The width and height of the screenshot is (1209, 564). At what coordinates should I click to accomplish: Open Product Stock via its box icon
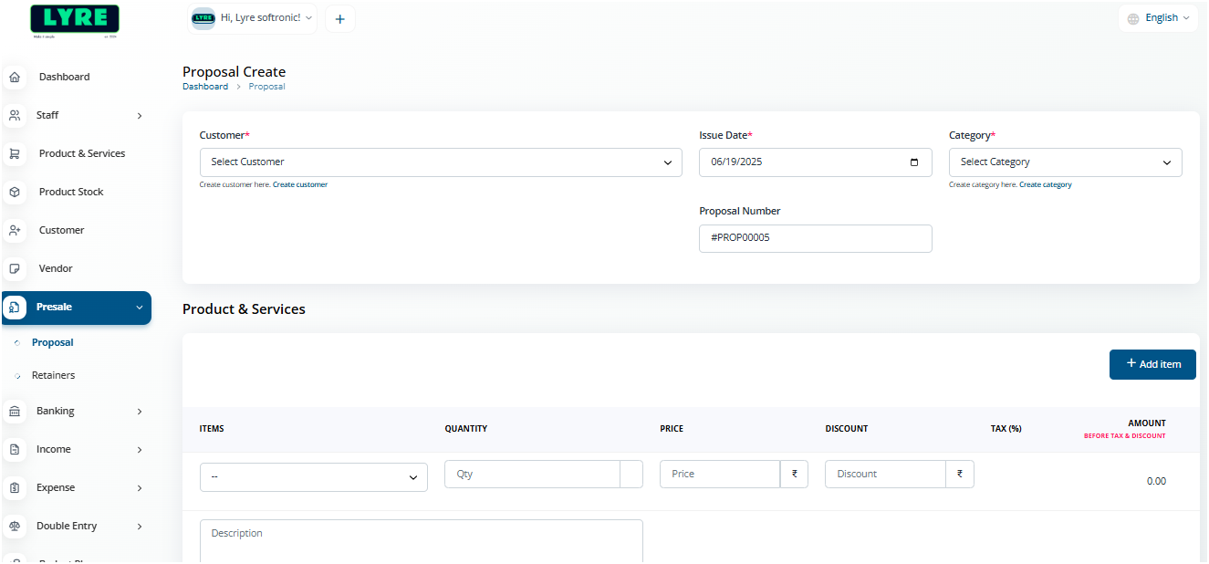[15, 192]
